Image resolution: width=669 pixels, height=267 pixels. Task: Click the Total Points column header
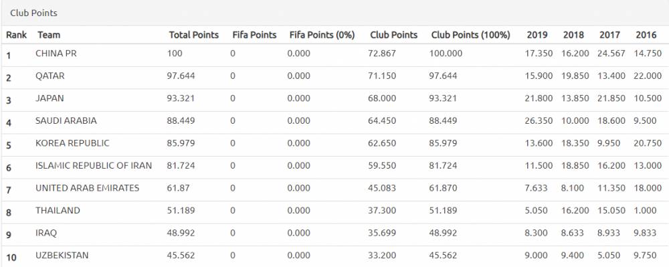pyautogui.click(x=194, y=35)
